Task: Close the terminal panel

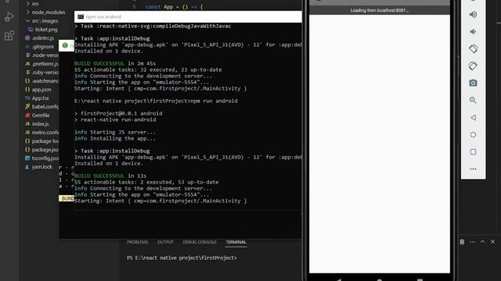Action: pos(492,242)
